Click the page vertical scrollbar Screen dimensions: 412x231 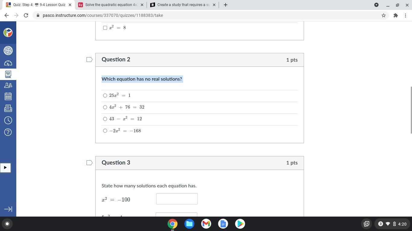[411, 110]
